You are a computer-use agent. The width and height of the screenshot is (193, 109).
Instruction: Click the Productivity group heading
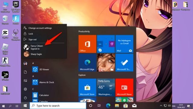point(84,31)
